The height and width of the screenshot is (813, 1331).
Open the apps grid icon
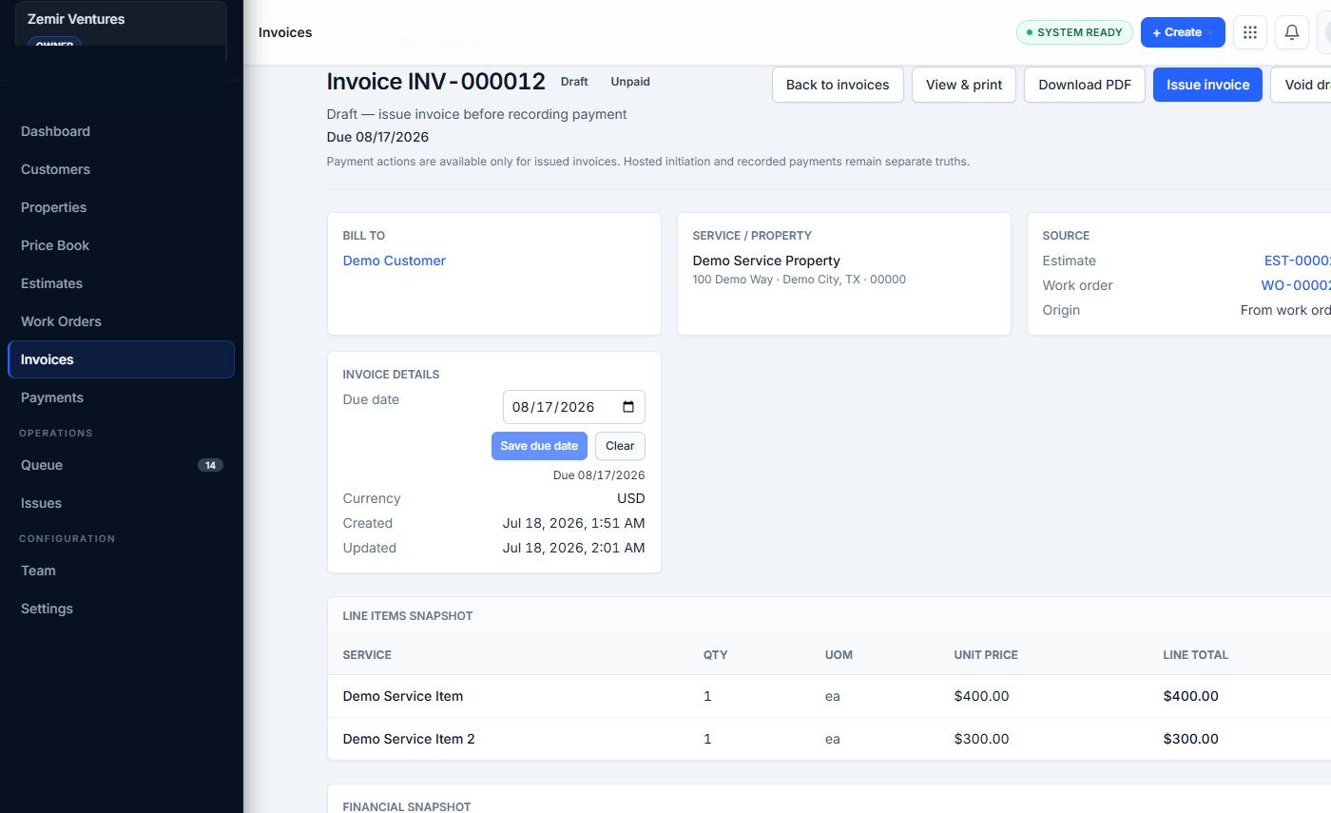point(1250,32)
